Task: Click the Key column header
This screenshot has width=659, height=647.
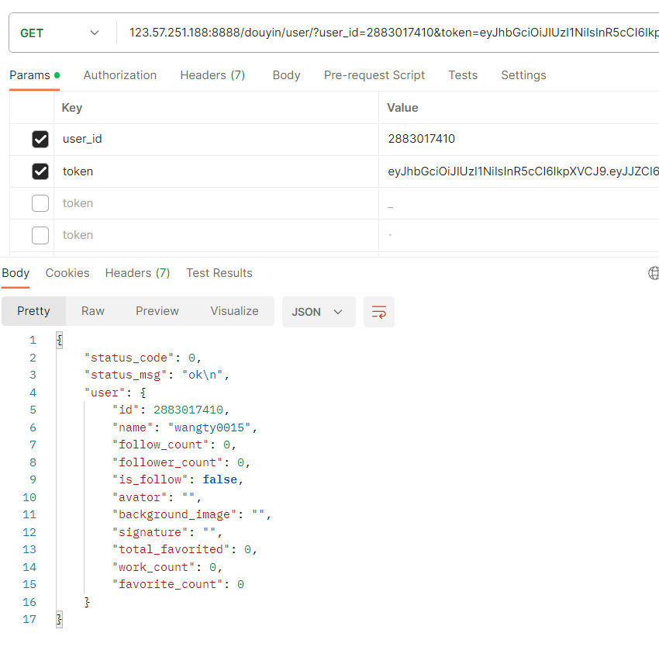Action: click(72, 108)
